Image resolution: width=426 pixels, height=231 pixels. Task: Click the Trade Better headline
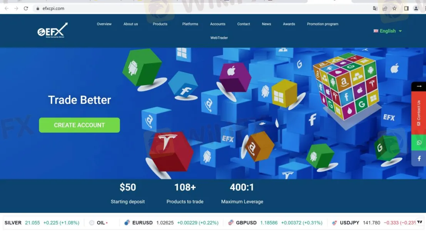pos(80,100)
